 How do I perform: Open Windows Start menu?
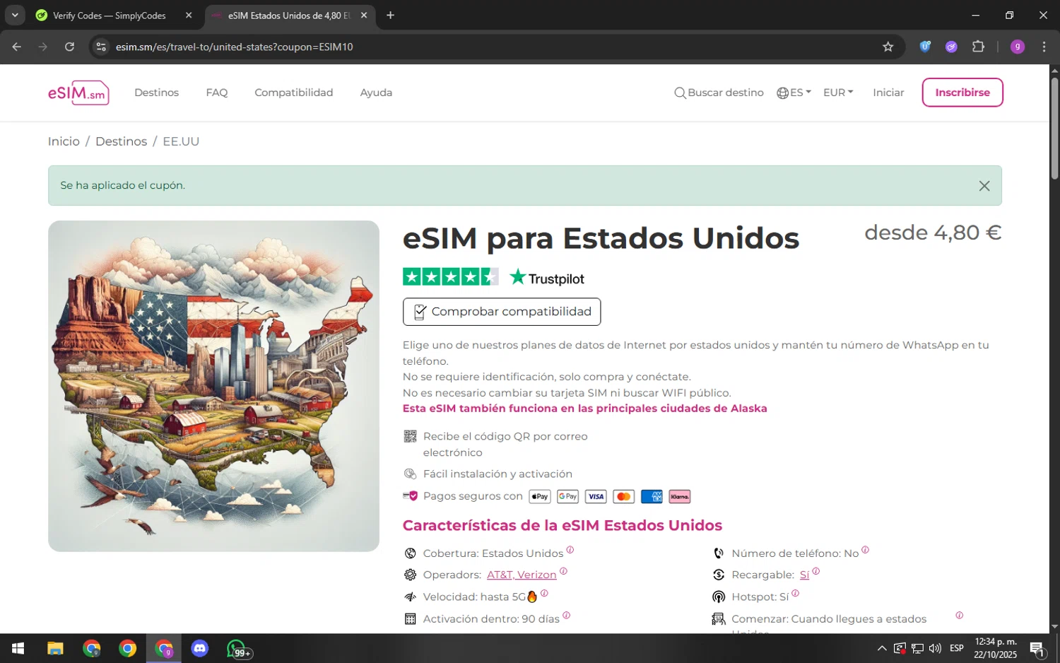pos(18,648)
